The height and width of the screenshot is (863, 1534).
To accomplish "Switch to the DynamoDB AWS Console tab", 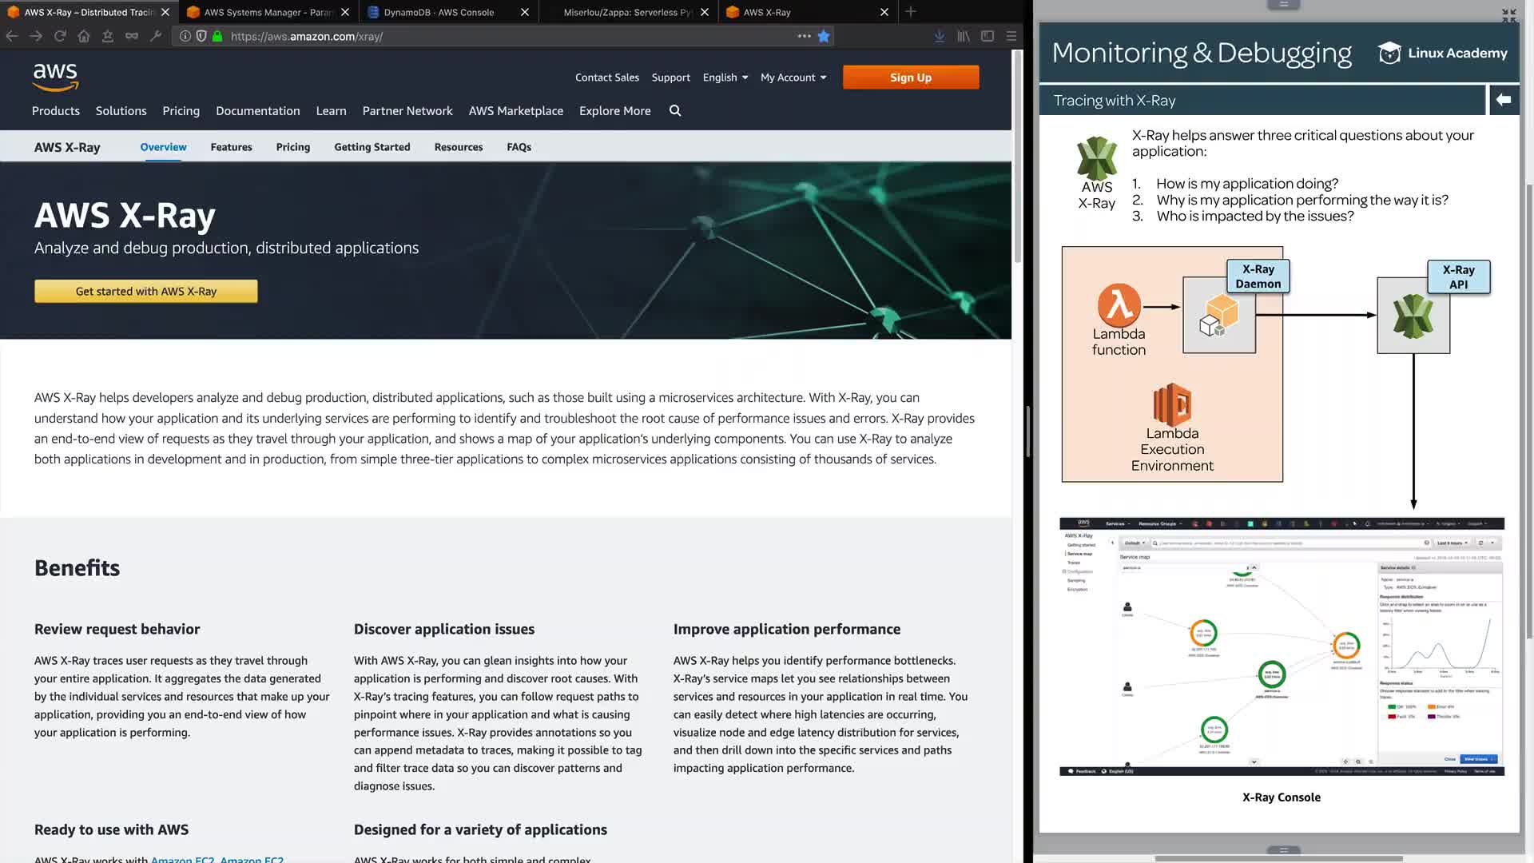I will [439, 12].
